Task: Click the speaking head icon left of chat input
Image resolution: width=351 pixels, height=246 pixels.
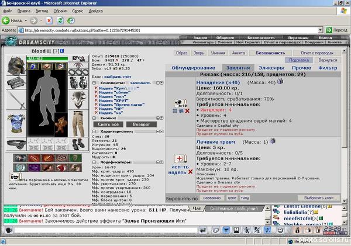Action: pyautogui.click(x=9, y=230)
